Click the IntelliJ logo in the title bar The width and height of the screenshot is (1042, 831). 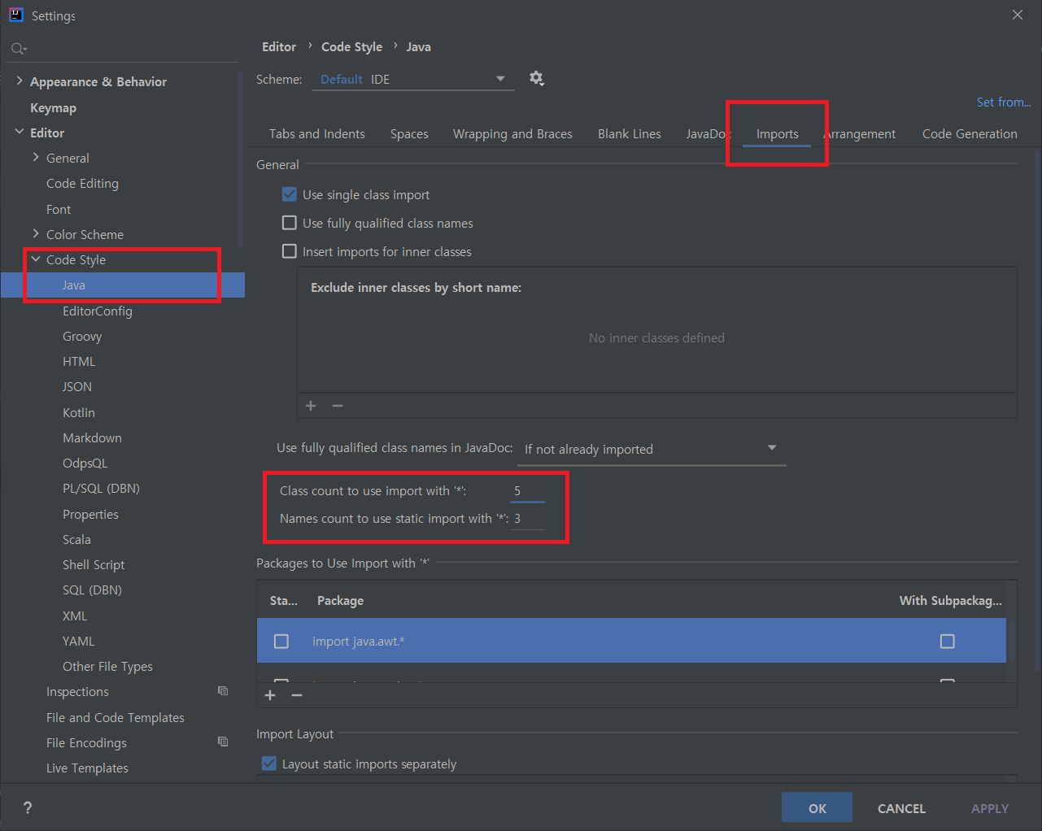[x=16, y=15]
